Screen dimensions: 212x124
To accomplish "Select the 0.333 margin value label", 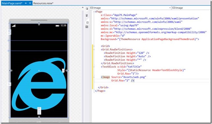I will pos(39,111).
